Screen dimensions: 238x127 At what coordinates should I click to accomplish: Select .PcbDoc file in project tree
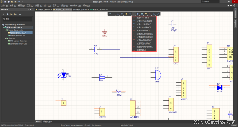point(18,36)
